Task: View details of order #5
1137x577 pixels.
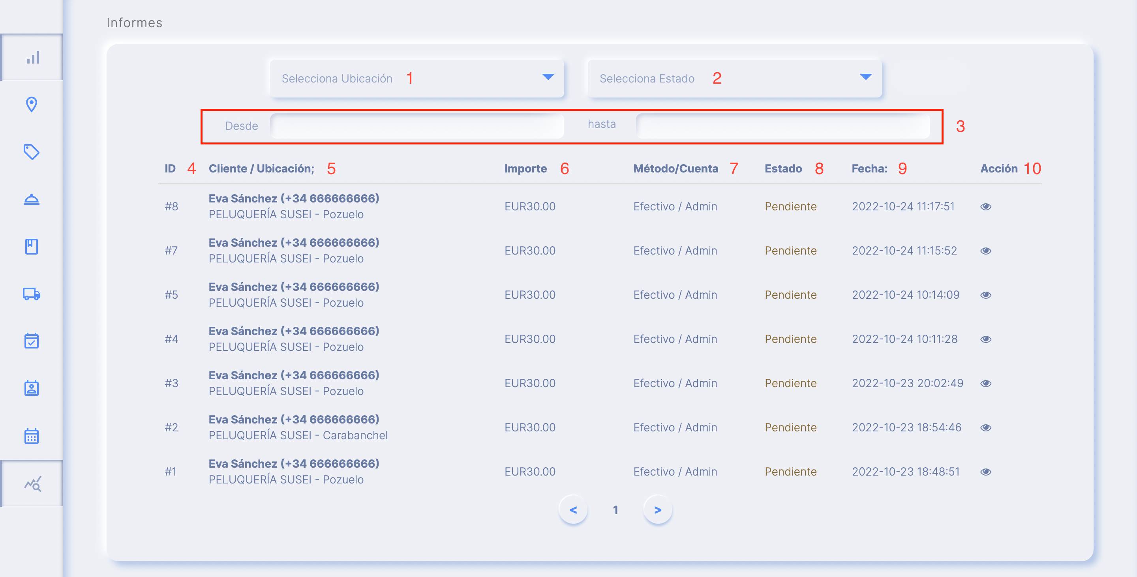Action: click(x=986, y=295)
